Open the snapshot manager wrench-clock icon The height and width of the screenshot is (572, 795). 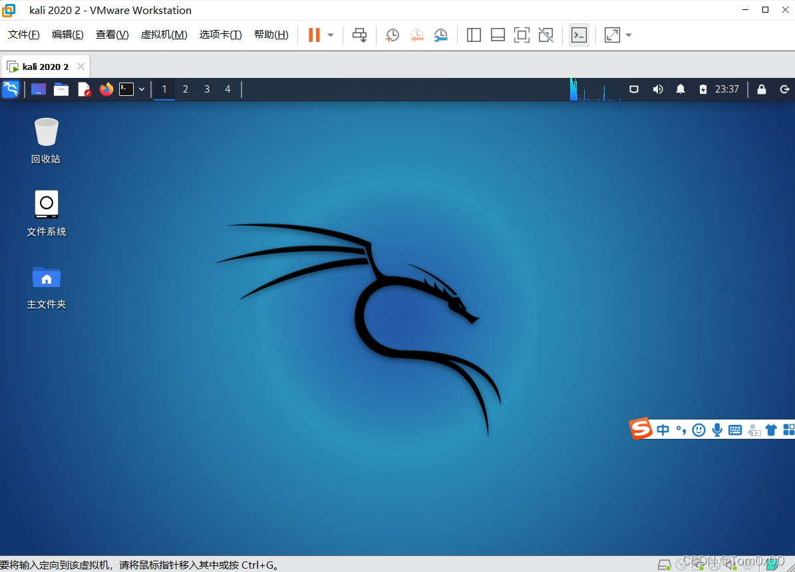(440, 35)
